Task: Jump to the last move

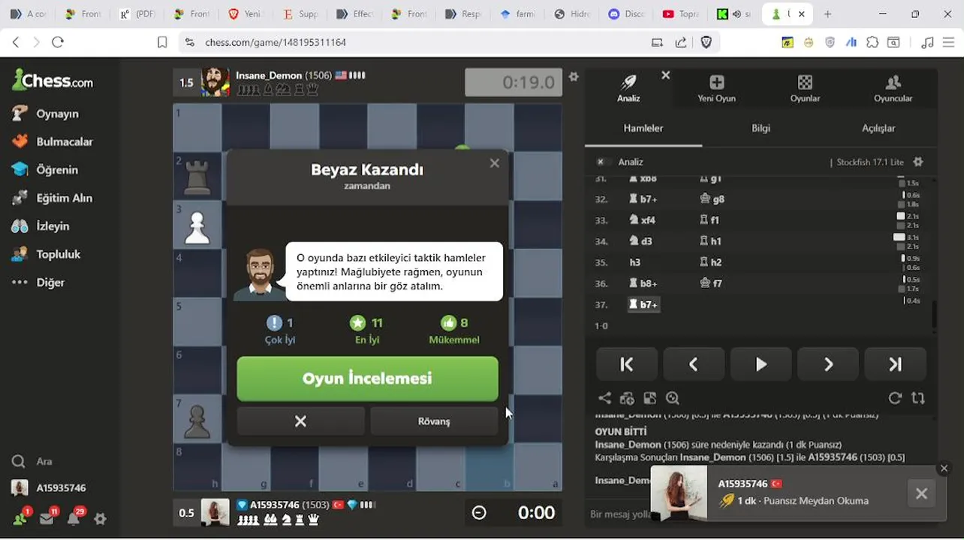Action: click(895, 364)
